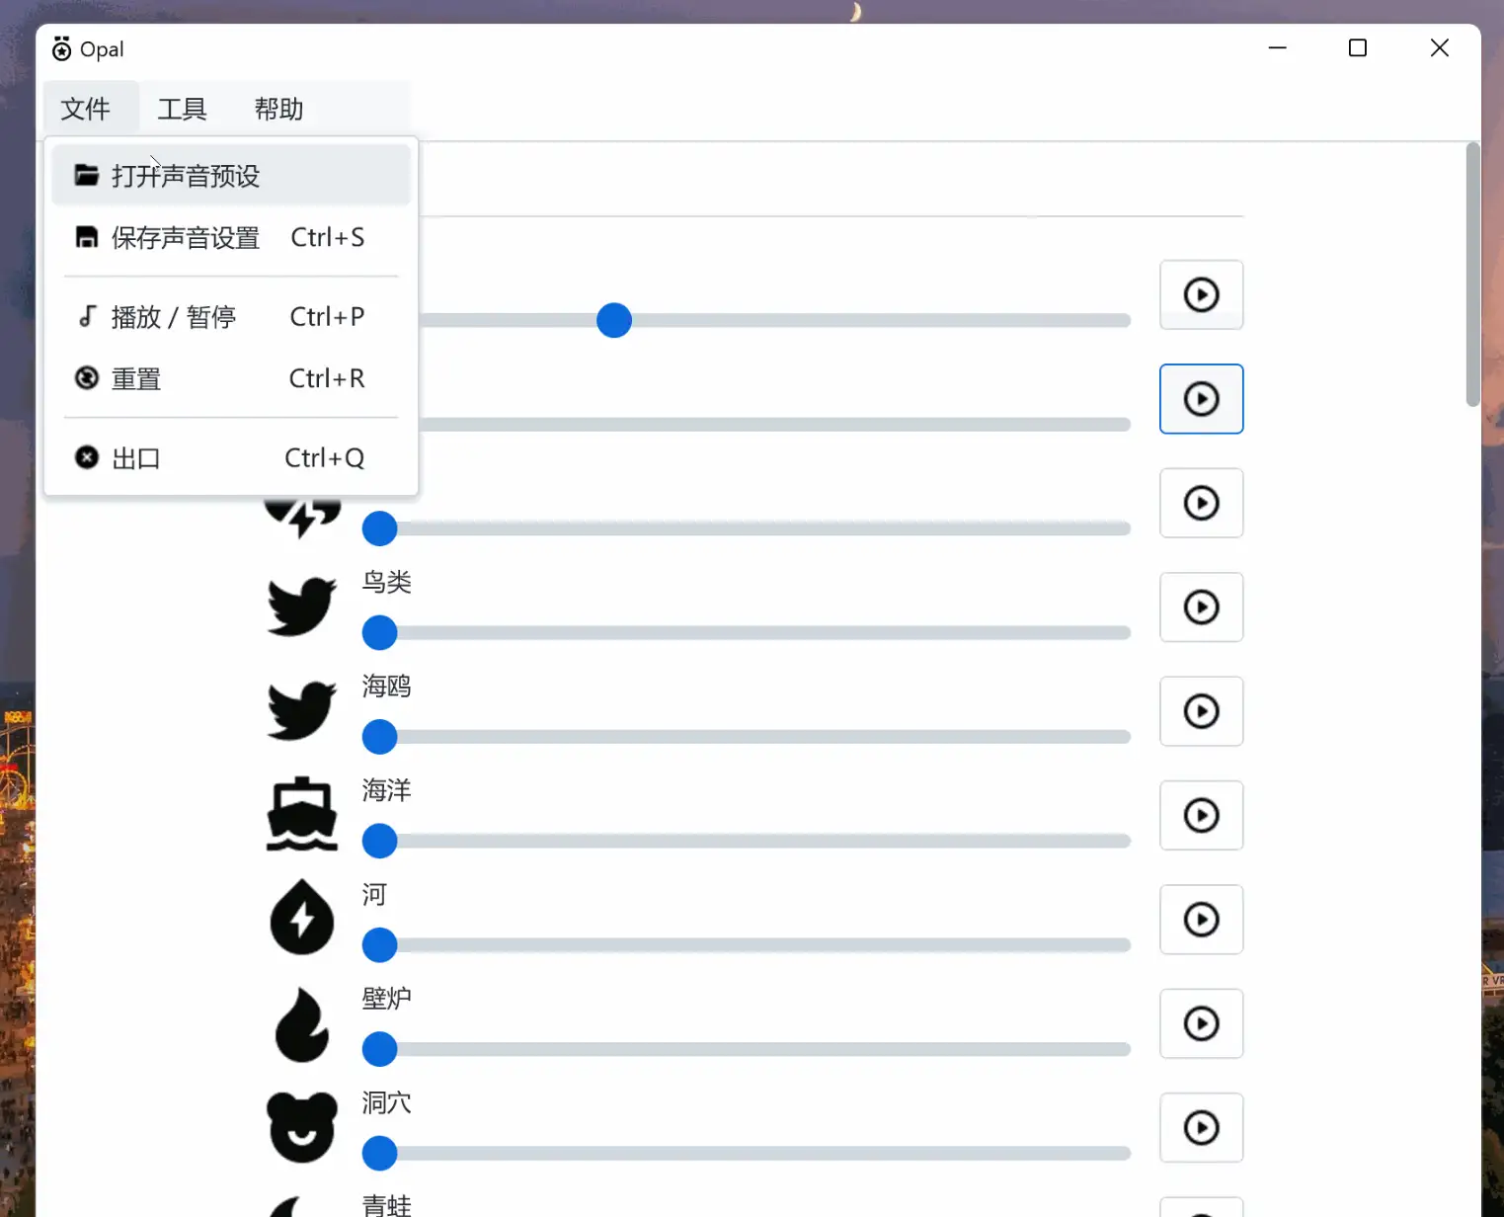The image size is (1504, 1217).
Task: Maximize the Opal window
Action: pyautogui.click(x=1358, y=47)
